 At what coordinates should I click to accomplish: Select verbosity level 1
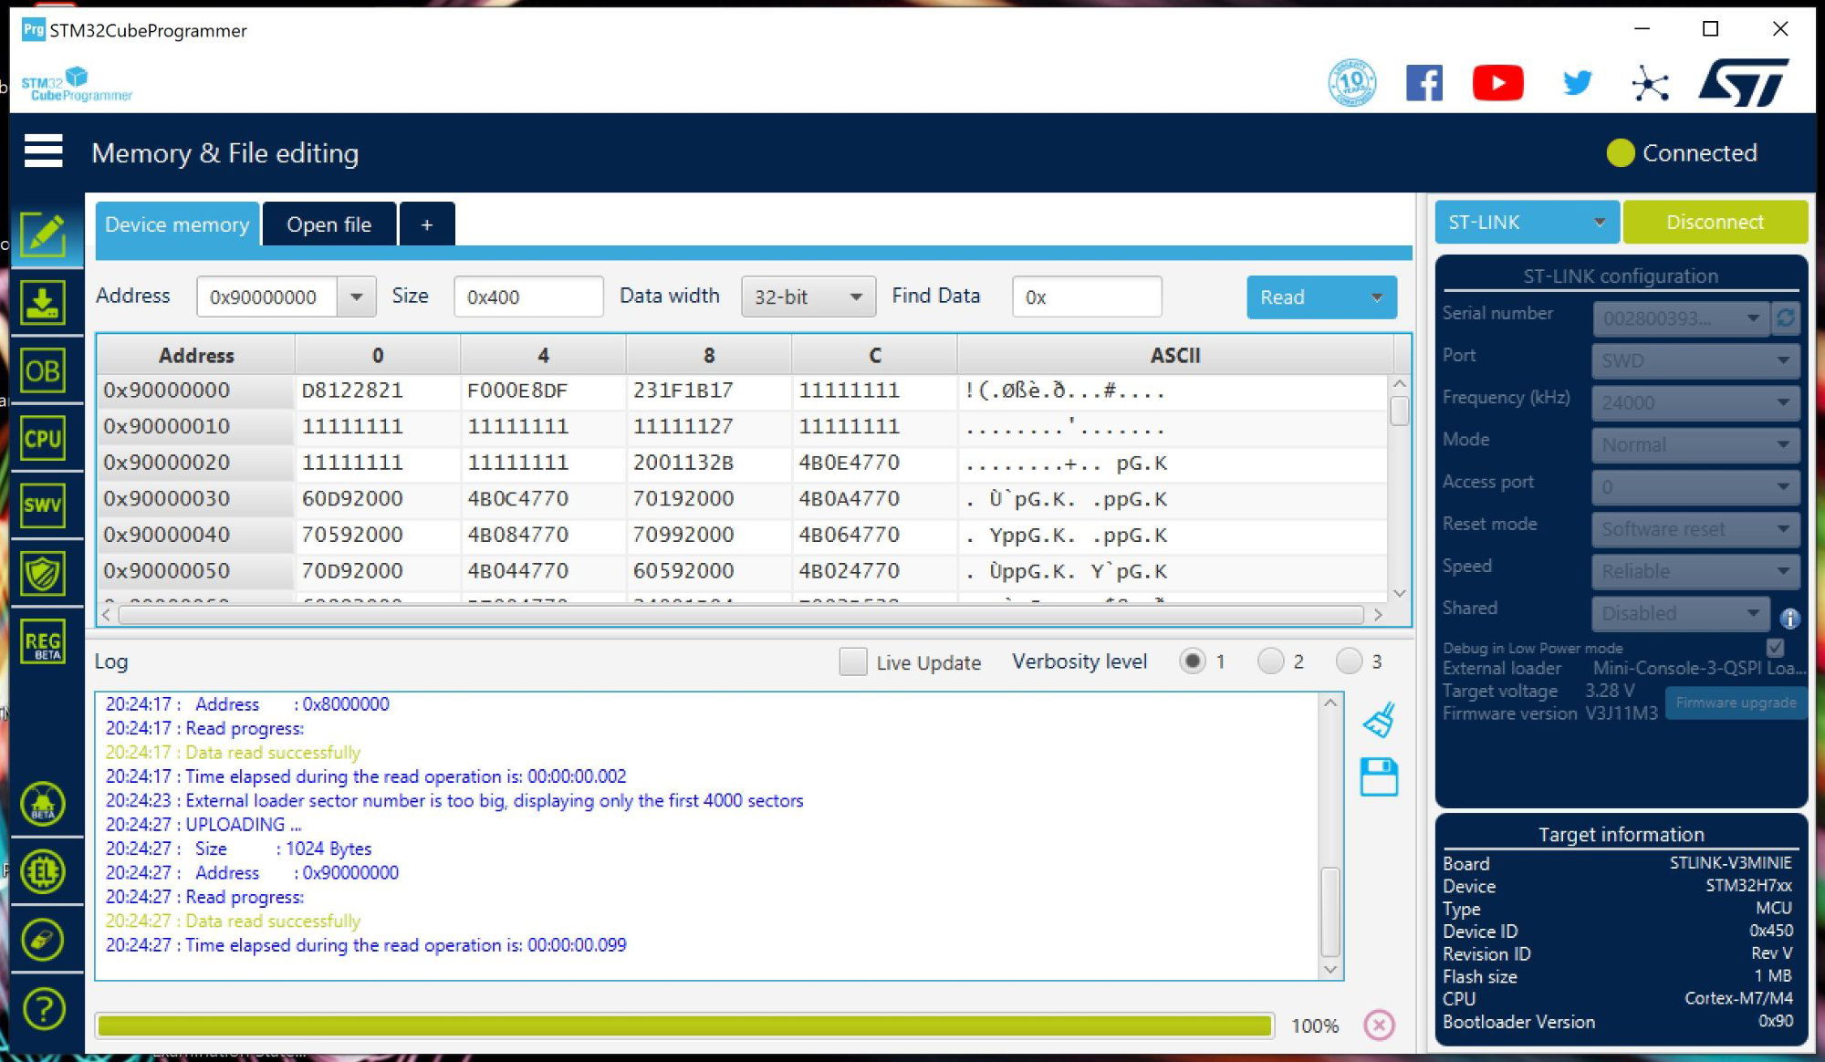click(x=1192, y=661)
